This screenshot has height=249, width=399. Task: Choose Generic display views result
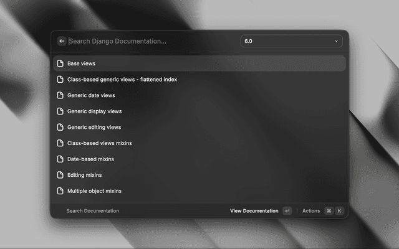click(94, 111)
